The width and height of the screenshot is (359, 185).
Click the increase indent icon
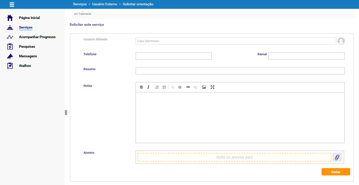pyautogui.click(x=180, y=87)
